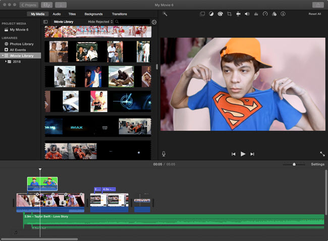328x241 pixels.
Task: Open the clip filter and effects tool
Action: click(274, 14)
